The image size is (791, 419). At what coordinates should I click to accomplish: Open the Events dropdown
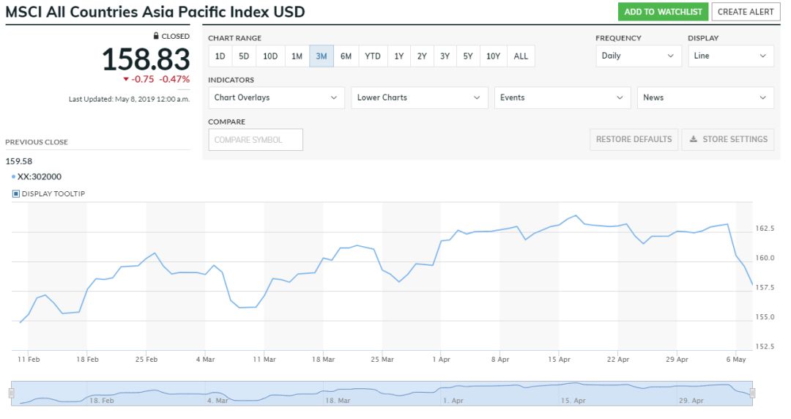click(x=562, y=97)
